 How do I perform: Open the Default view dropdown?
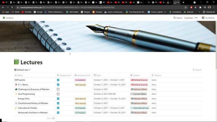point(22,70)
